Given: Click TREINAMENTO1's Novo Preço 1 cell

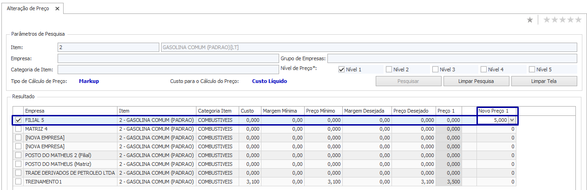Looking at the screenshot, I should 496,182.
